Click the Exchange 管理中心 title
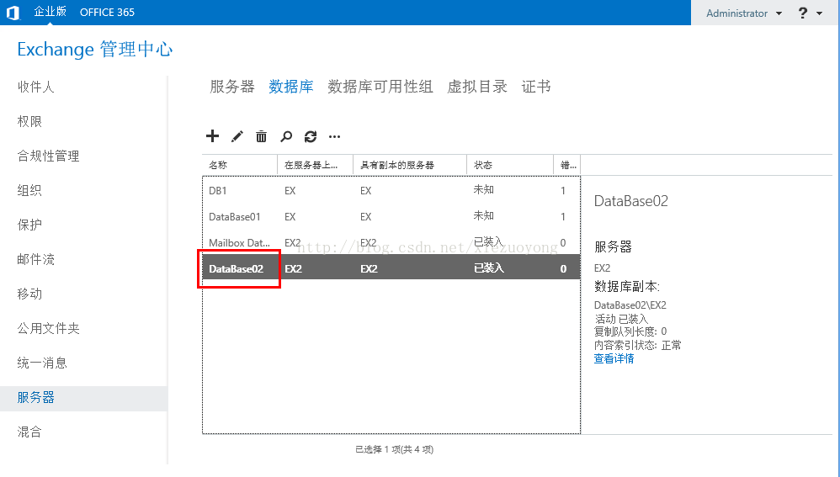Viewport: 840px width, 477px height. [x=95, y=50]
